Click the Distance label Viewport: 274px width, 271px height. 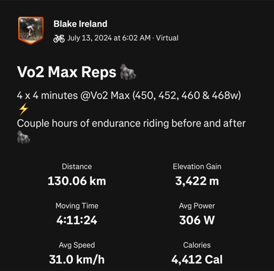coord(77,167)
